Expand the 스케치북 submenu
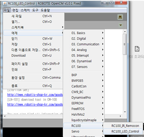This screenshot has width=144, height=137. point(33,27)
